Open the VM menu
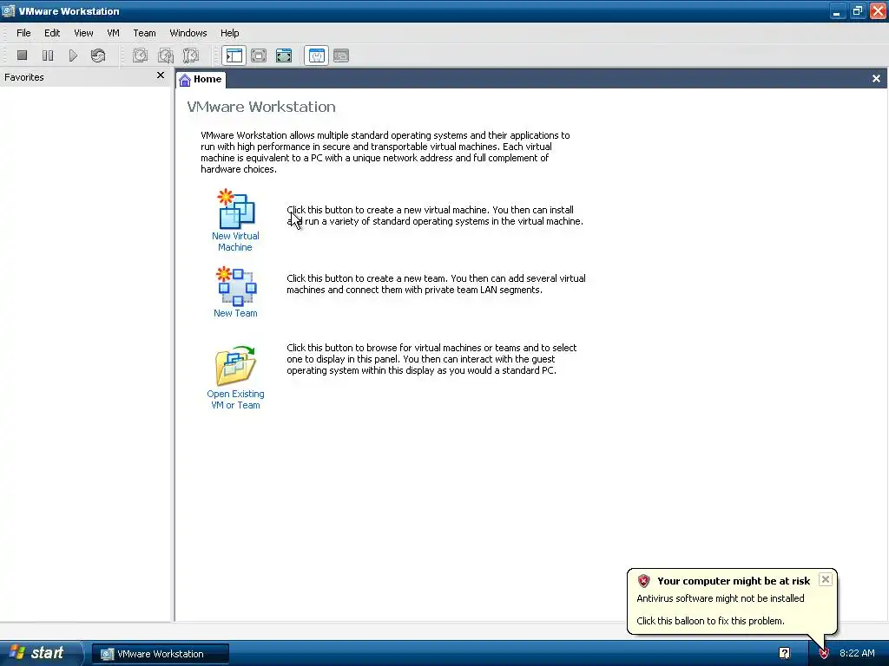 point(114,33)
